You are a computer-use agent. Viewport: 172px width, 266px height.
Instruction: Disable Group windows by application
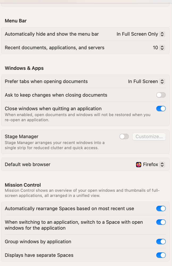pos(161,242)
